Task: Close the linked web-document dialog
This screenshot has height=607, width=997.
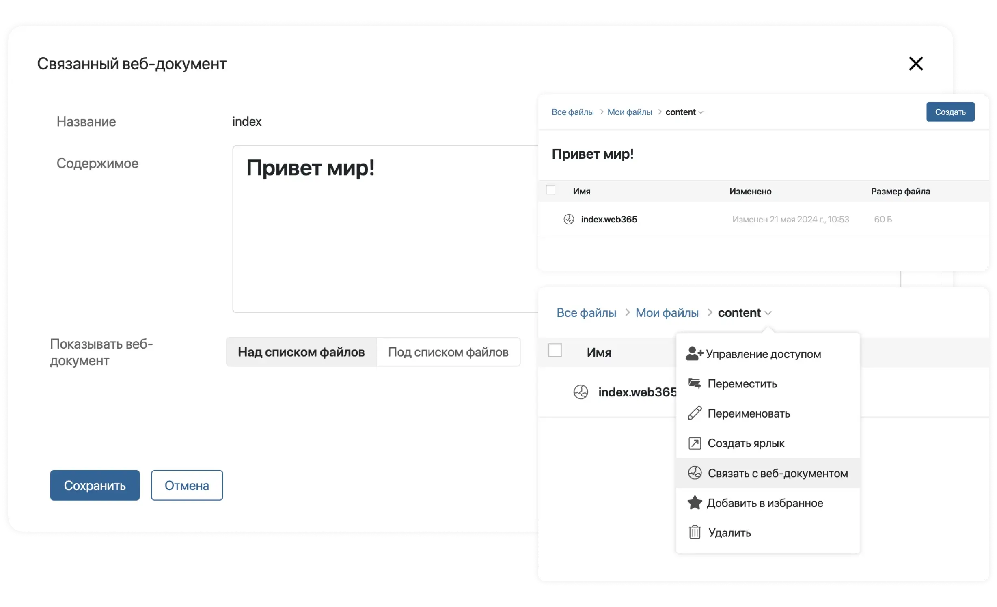Action: coord(916,64)
